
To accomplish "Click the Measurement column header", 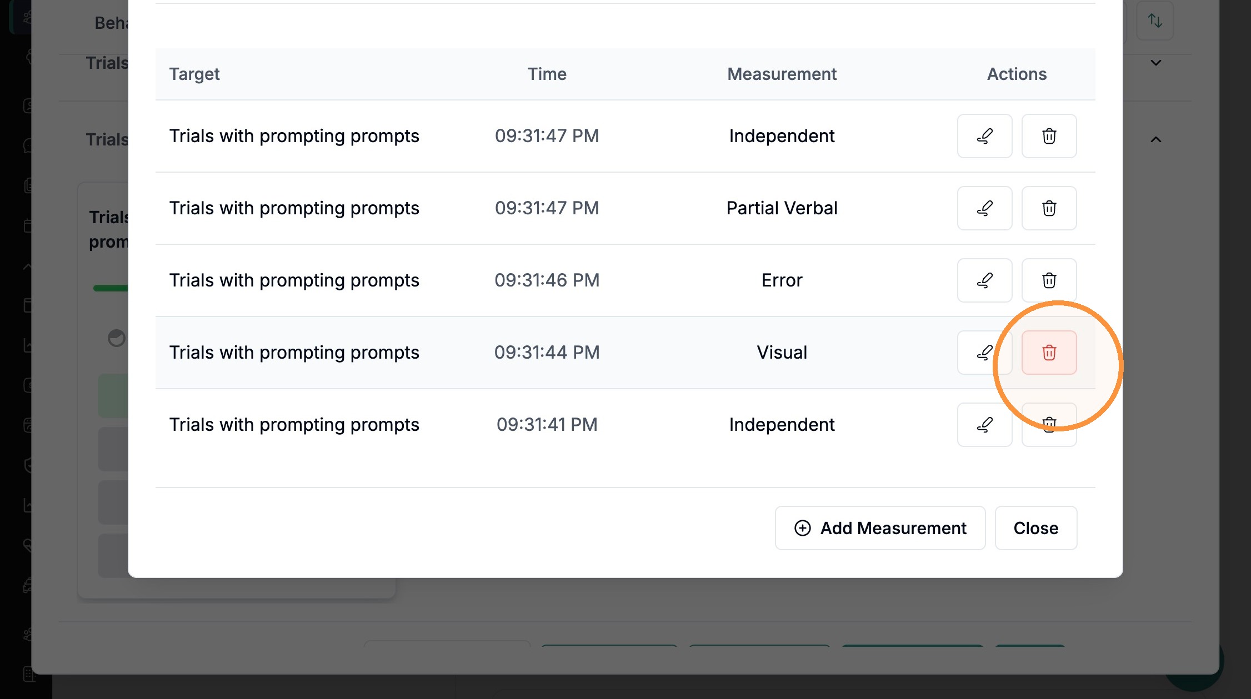I will pos(782,74).
